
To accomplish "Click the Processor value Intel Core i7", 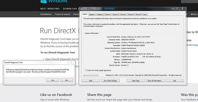I will pos(141,57).
